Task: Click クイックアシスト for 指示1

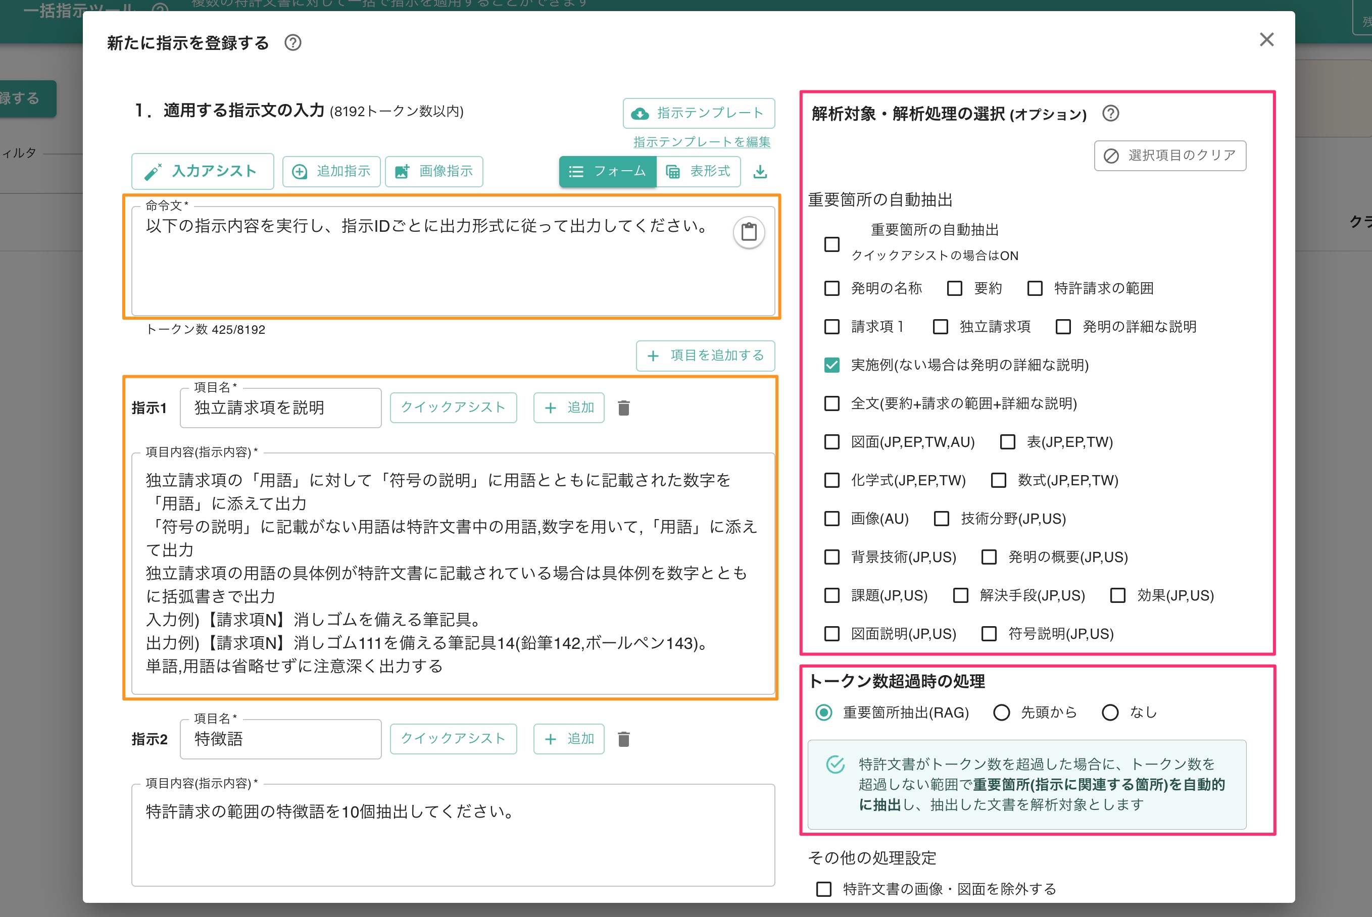Action: 454,407
